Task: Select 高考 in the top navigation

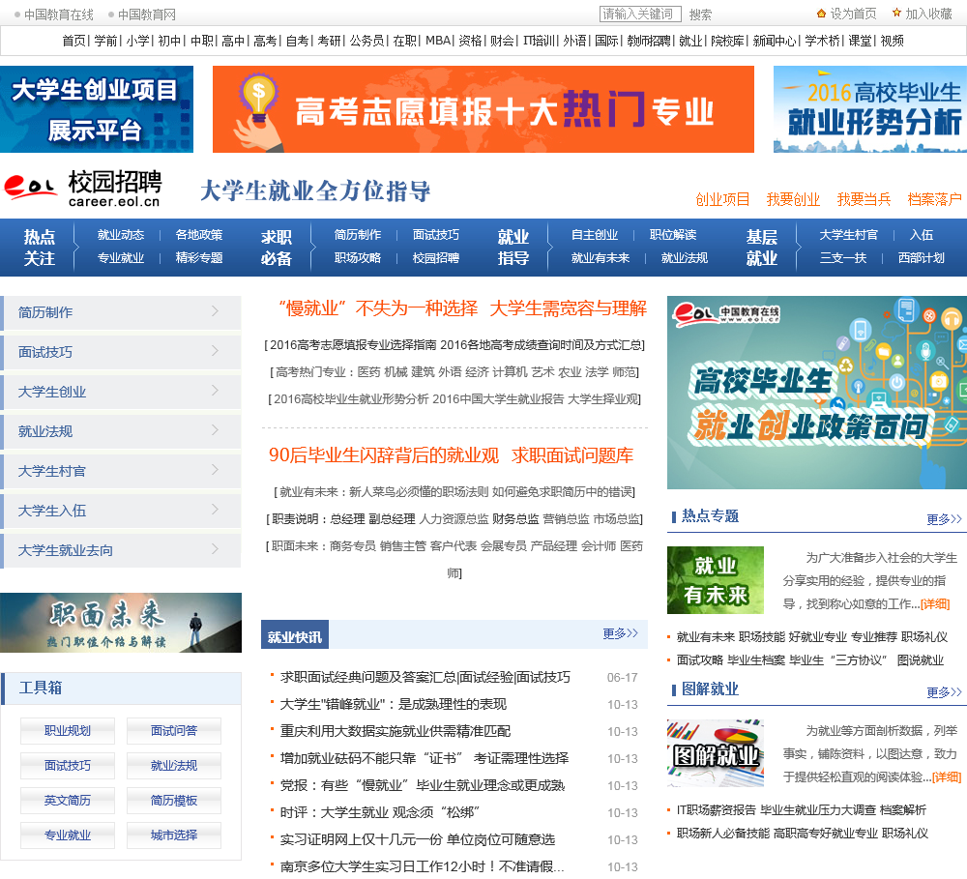Action: click(265, 41)
